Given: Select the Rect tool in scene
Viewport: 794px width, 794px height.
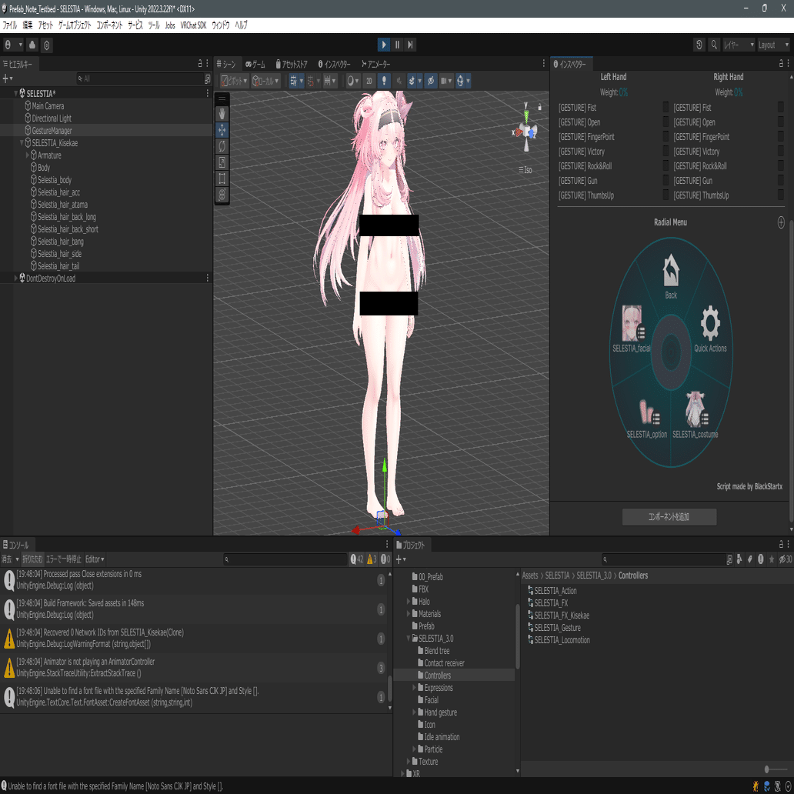Looking at the screenshot, I should [x=222, y=178].
